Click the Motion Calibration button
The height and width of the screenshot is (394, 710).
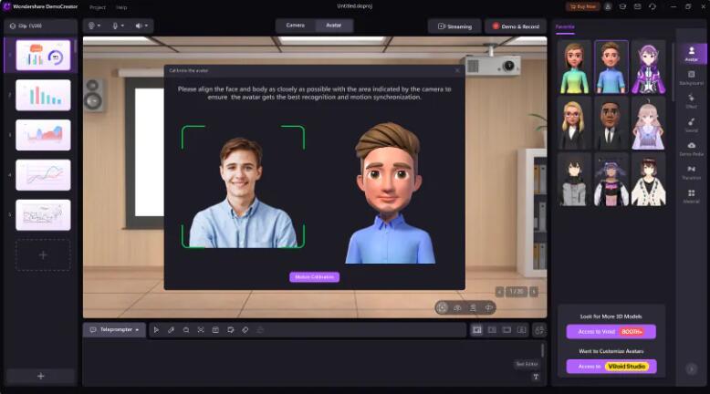314,277
